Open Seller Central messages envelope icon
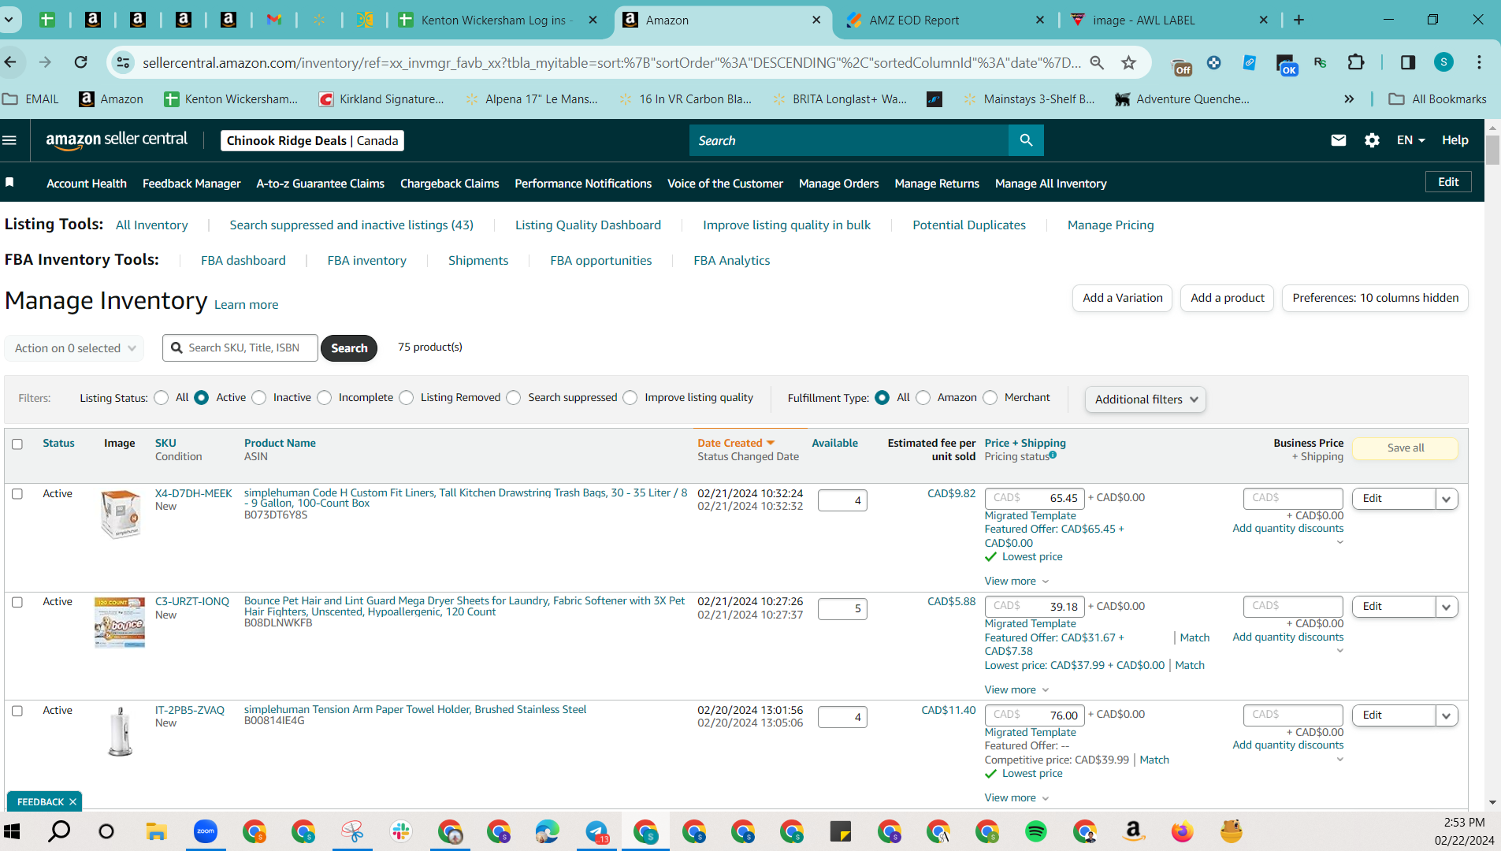Image resolution: width=1501 pixels, height=851 pixels. pos(1339,140)
